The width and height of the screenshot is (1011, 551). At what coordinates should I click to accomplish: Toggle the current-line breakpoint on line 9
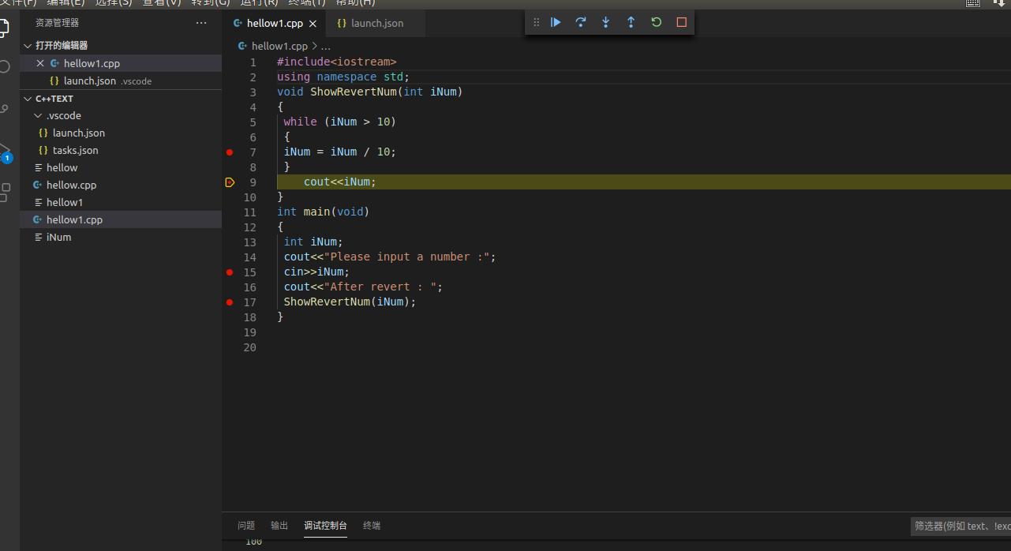point(230,182)
